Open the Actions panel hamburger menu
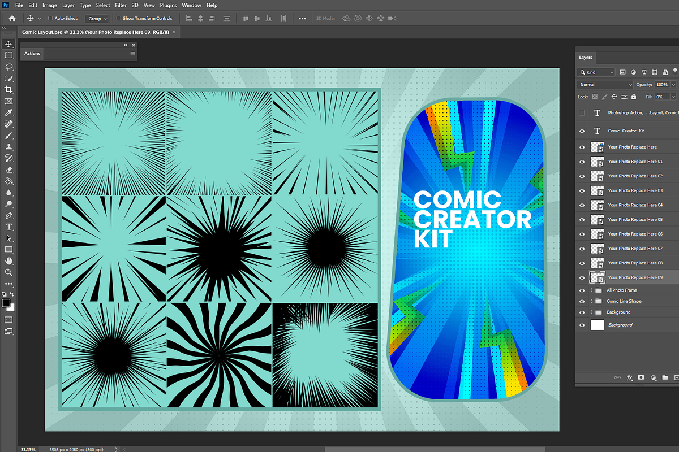679x452 pixels. (132, 54)
